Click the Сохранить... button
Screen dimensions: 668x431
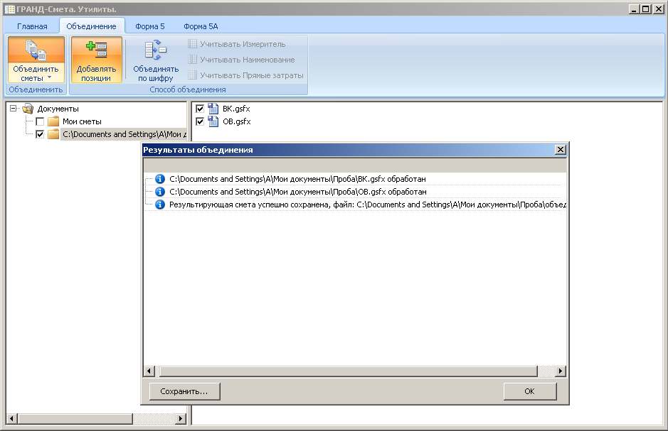tap(184, 391)
